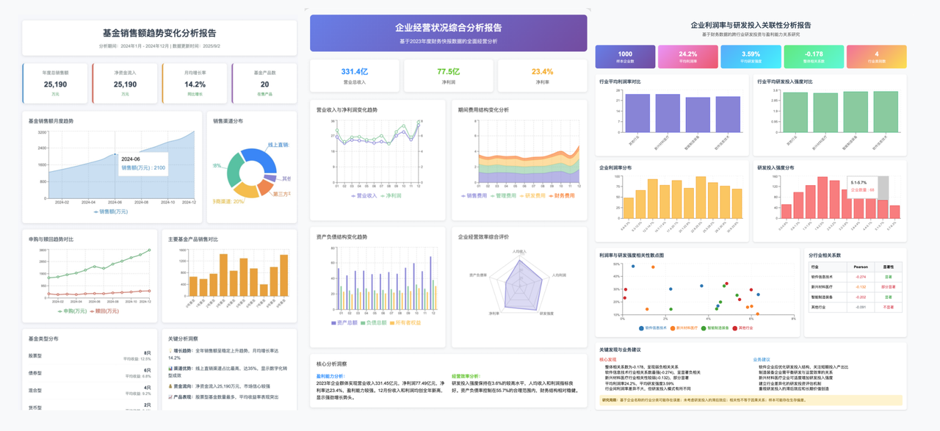Viewport: 940px width, 431px height.
Task: Select the green 智能制造装备 scatter legend dot
Action: coord(704,327)
